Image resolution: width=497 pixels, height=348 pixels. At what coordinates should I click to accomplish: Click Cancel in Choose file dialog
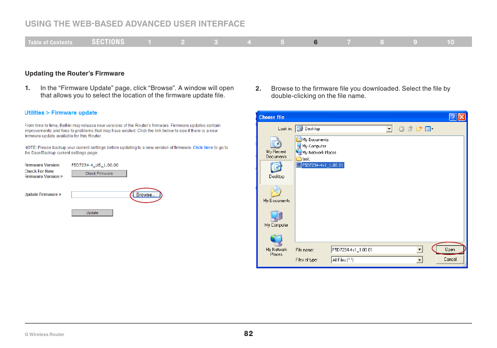click(450, 259)
